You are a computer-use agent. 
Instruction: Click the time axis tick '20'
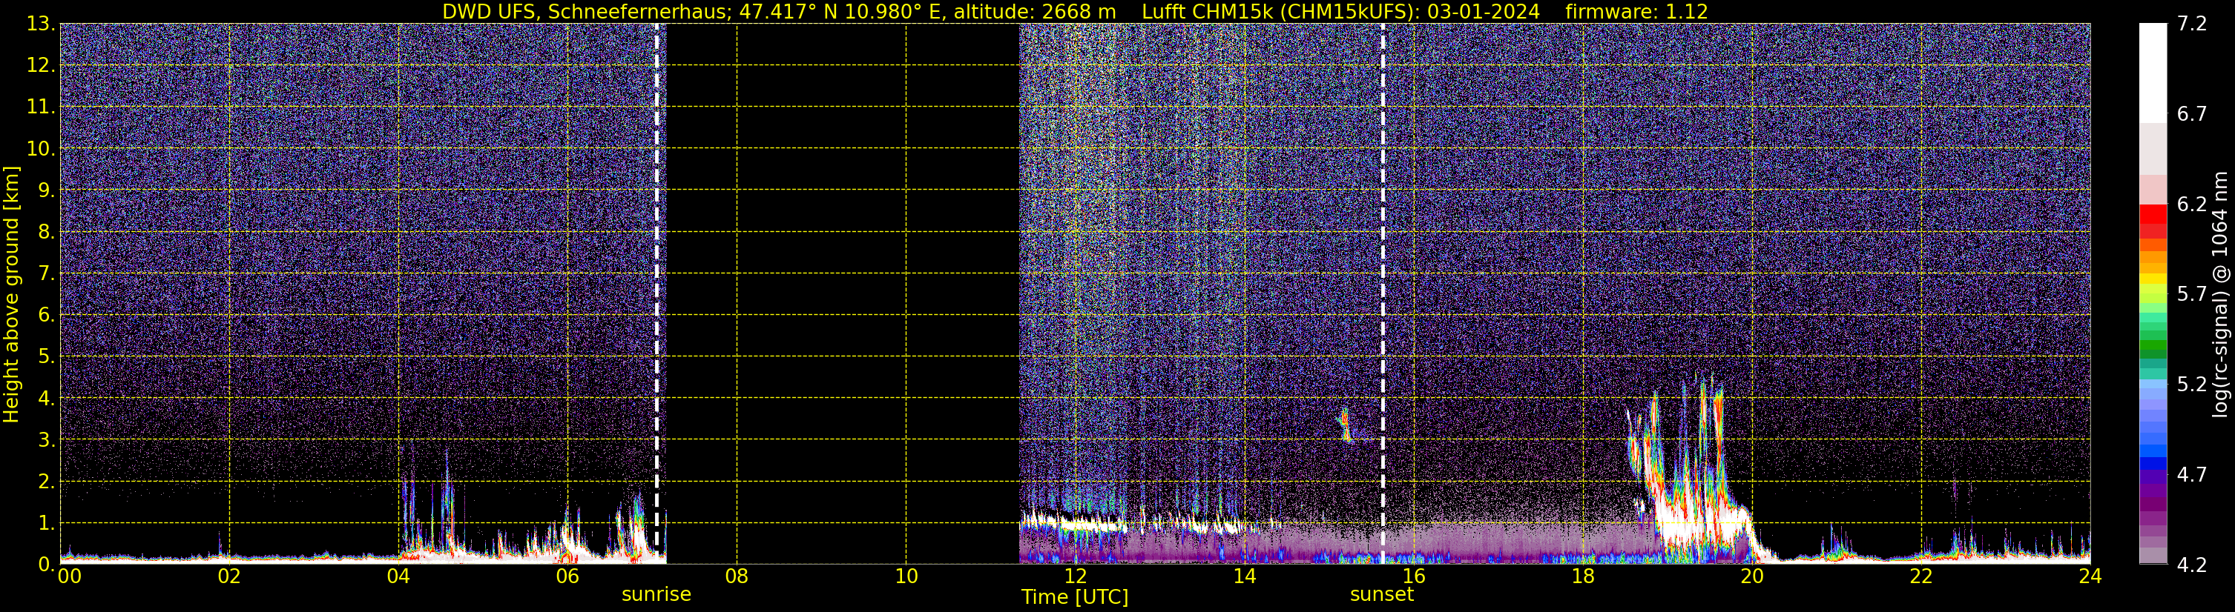[x=1752, y=576]
